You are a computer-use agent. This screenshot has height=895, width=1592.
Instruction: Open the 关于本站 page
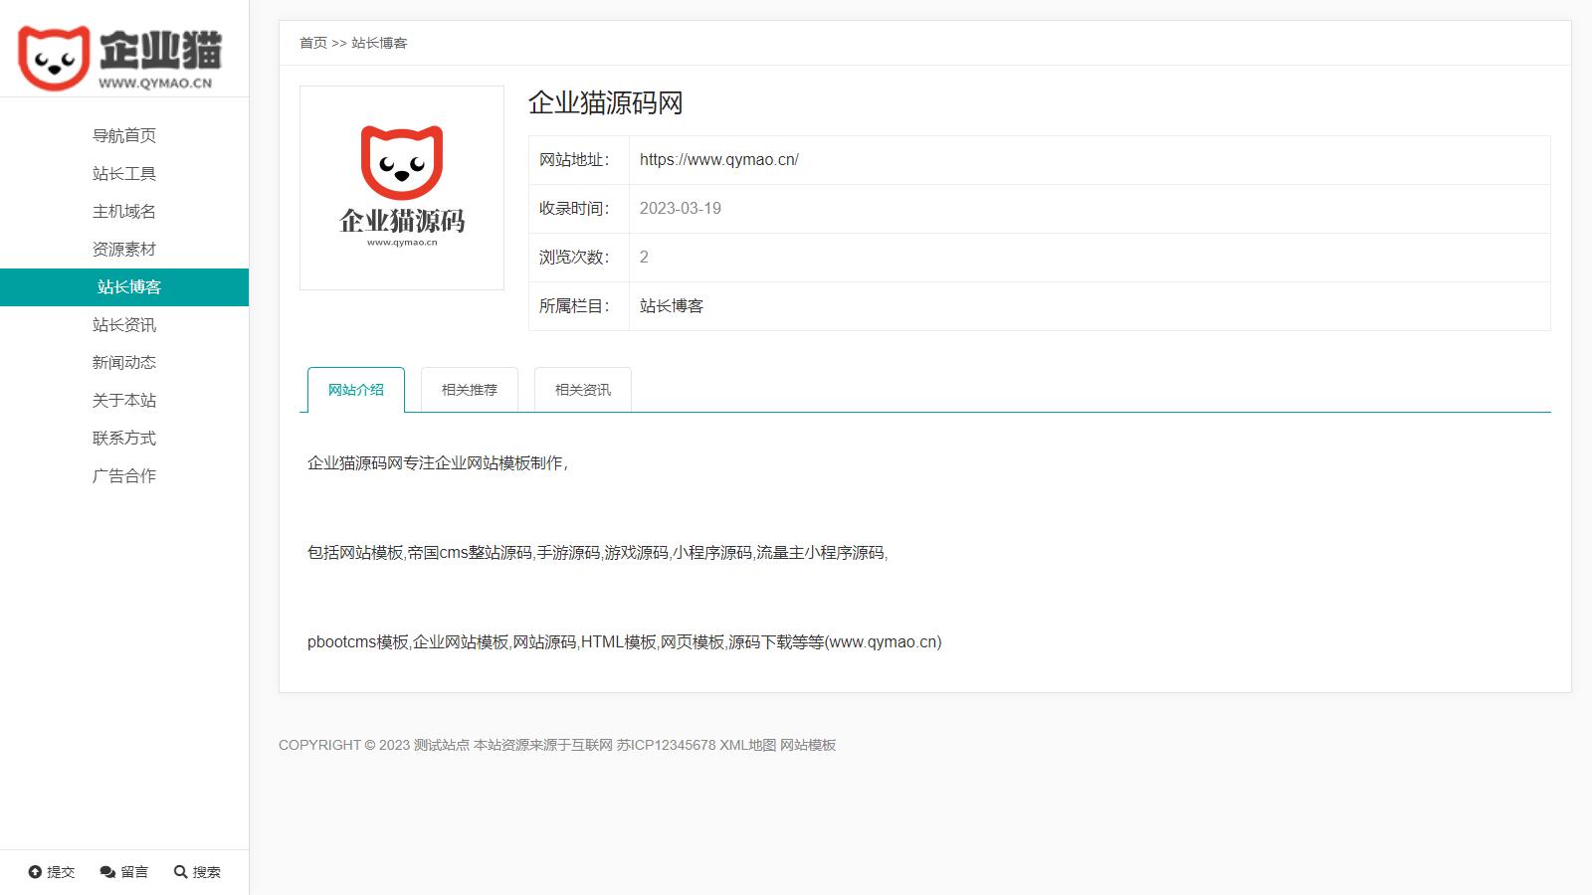pyautogui.click(x=124, y=401)
